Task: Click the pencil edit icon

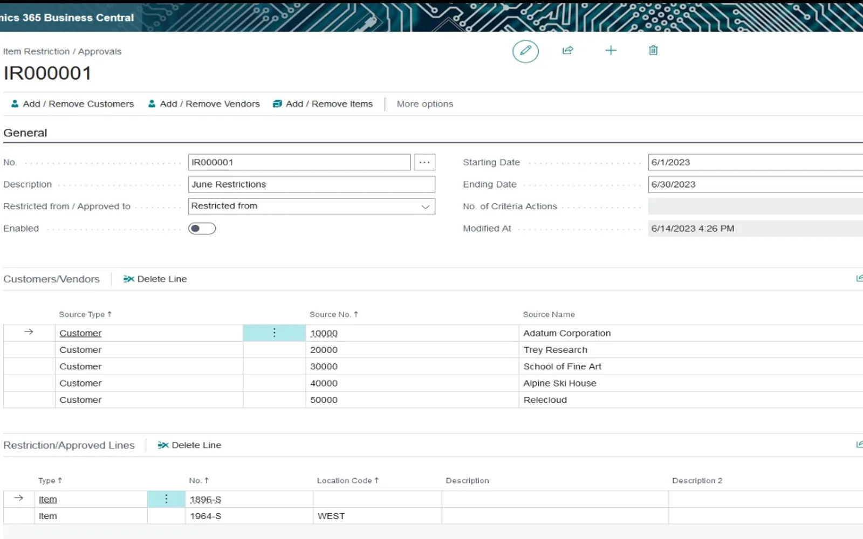Action: (x=525, y=51)
